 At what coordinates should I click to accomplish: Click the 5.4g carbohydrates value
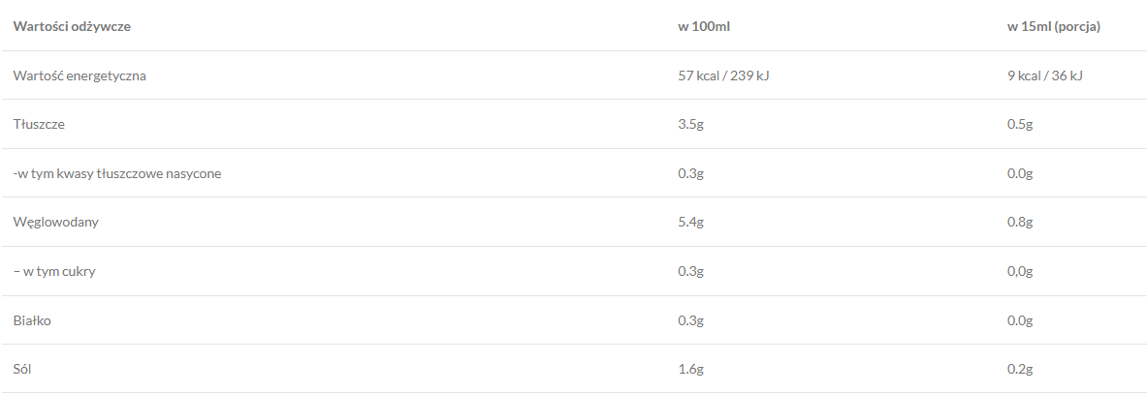click(690, 222)
